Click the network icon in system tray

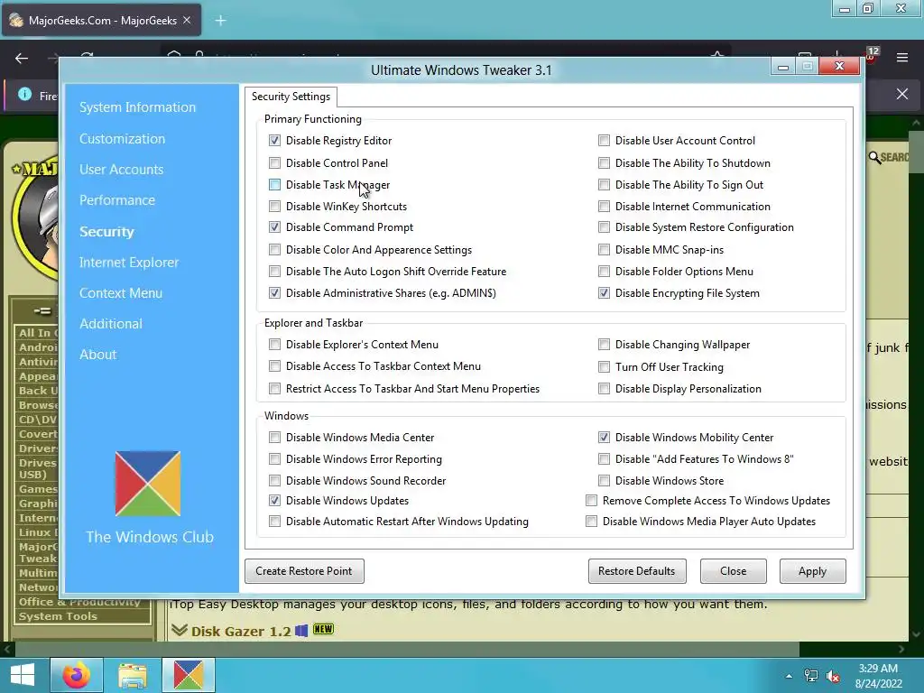pos(811,676)
